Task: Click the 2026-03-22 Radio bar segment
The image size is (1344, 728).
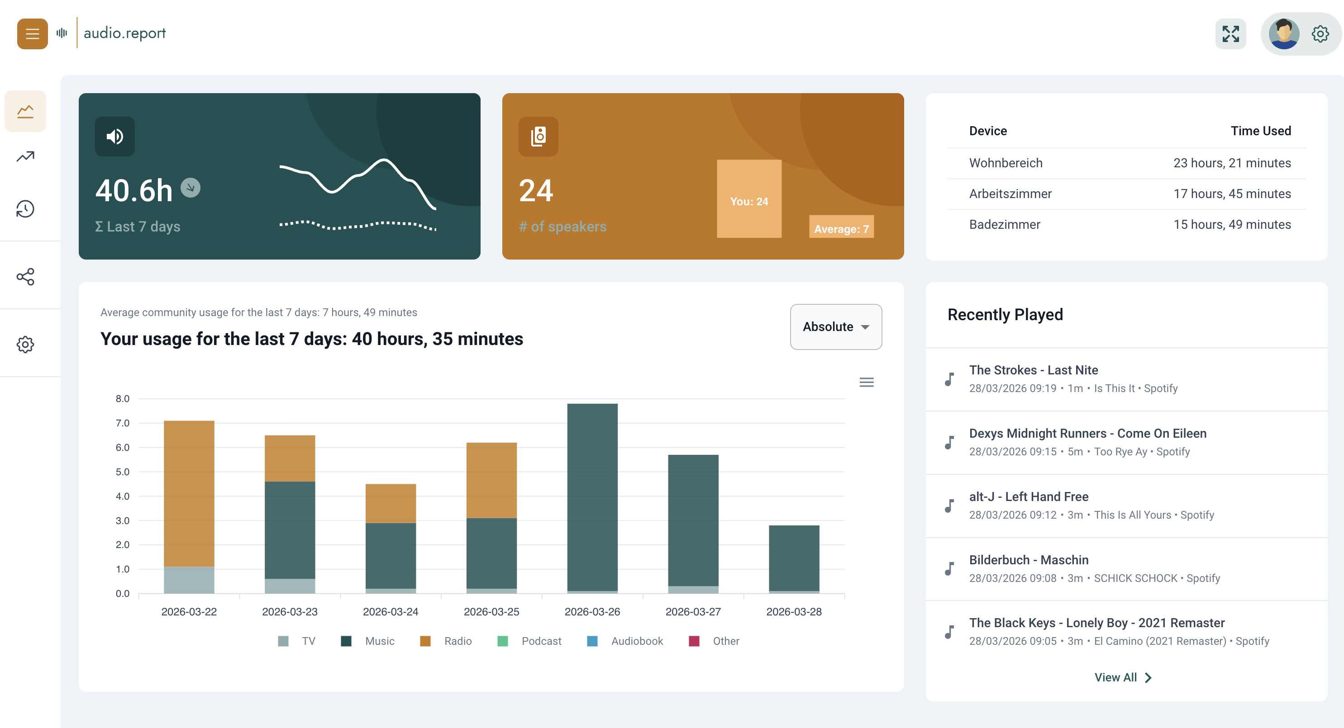Action: click(189, 493)
